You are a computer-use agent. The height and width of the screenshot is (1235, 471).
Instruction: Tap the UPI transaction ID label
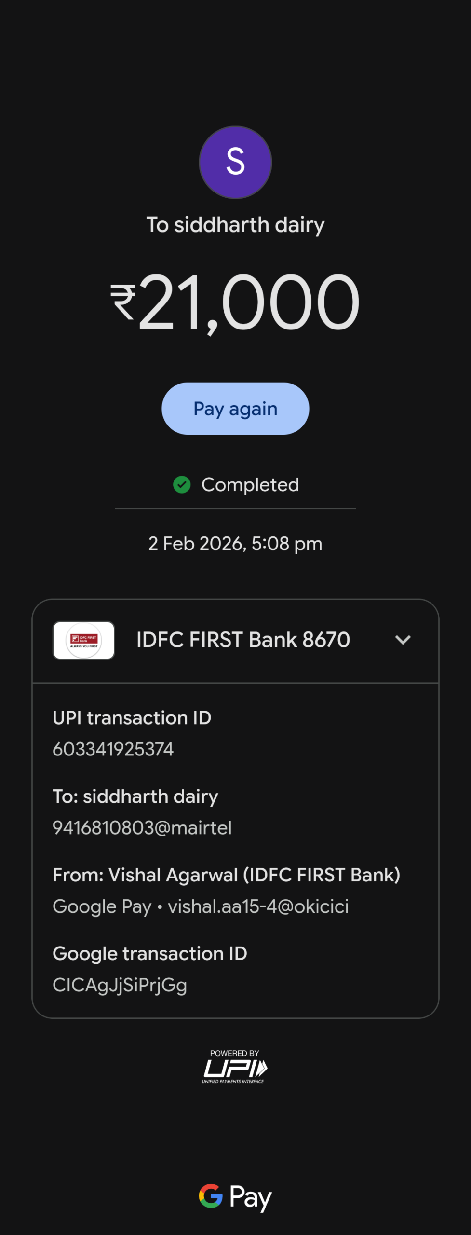pos(132,718)
